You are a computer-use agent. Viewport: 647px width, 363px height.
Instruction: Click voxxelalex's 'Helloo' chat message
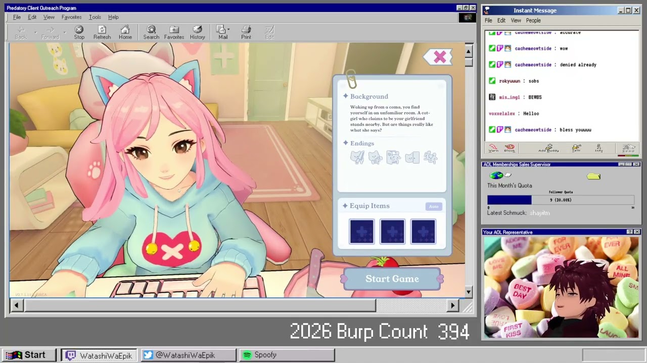tap(531, 114)
